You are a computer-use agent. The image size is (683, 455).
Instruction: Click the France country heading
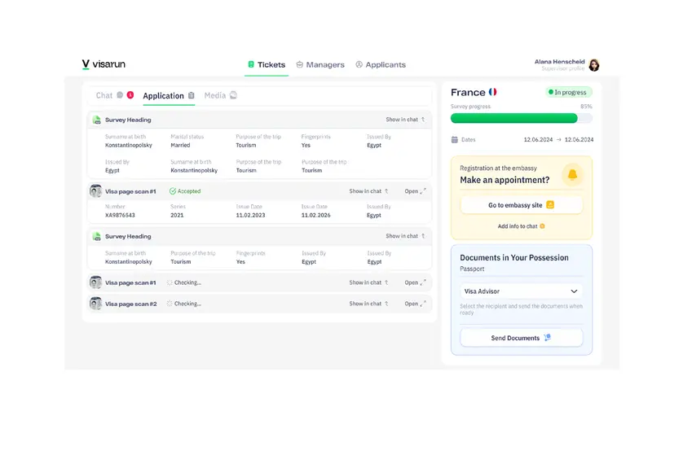coord(468,92)
